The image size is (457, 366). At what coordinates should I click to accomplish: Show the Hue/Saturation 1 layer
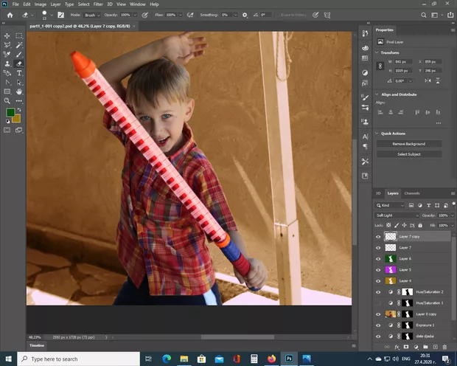point(379,303)
